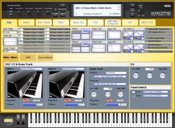Open SW2 Mod. (CC#81) assignment dropdown
The width and height of the screenshot is (175, 128).
click(x=155, y=96)
